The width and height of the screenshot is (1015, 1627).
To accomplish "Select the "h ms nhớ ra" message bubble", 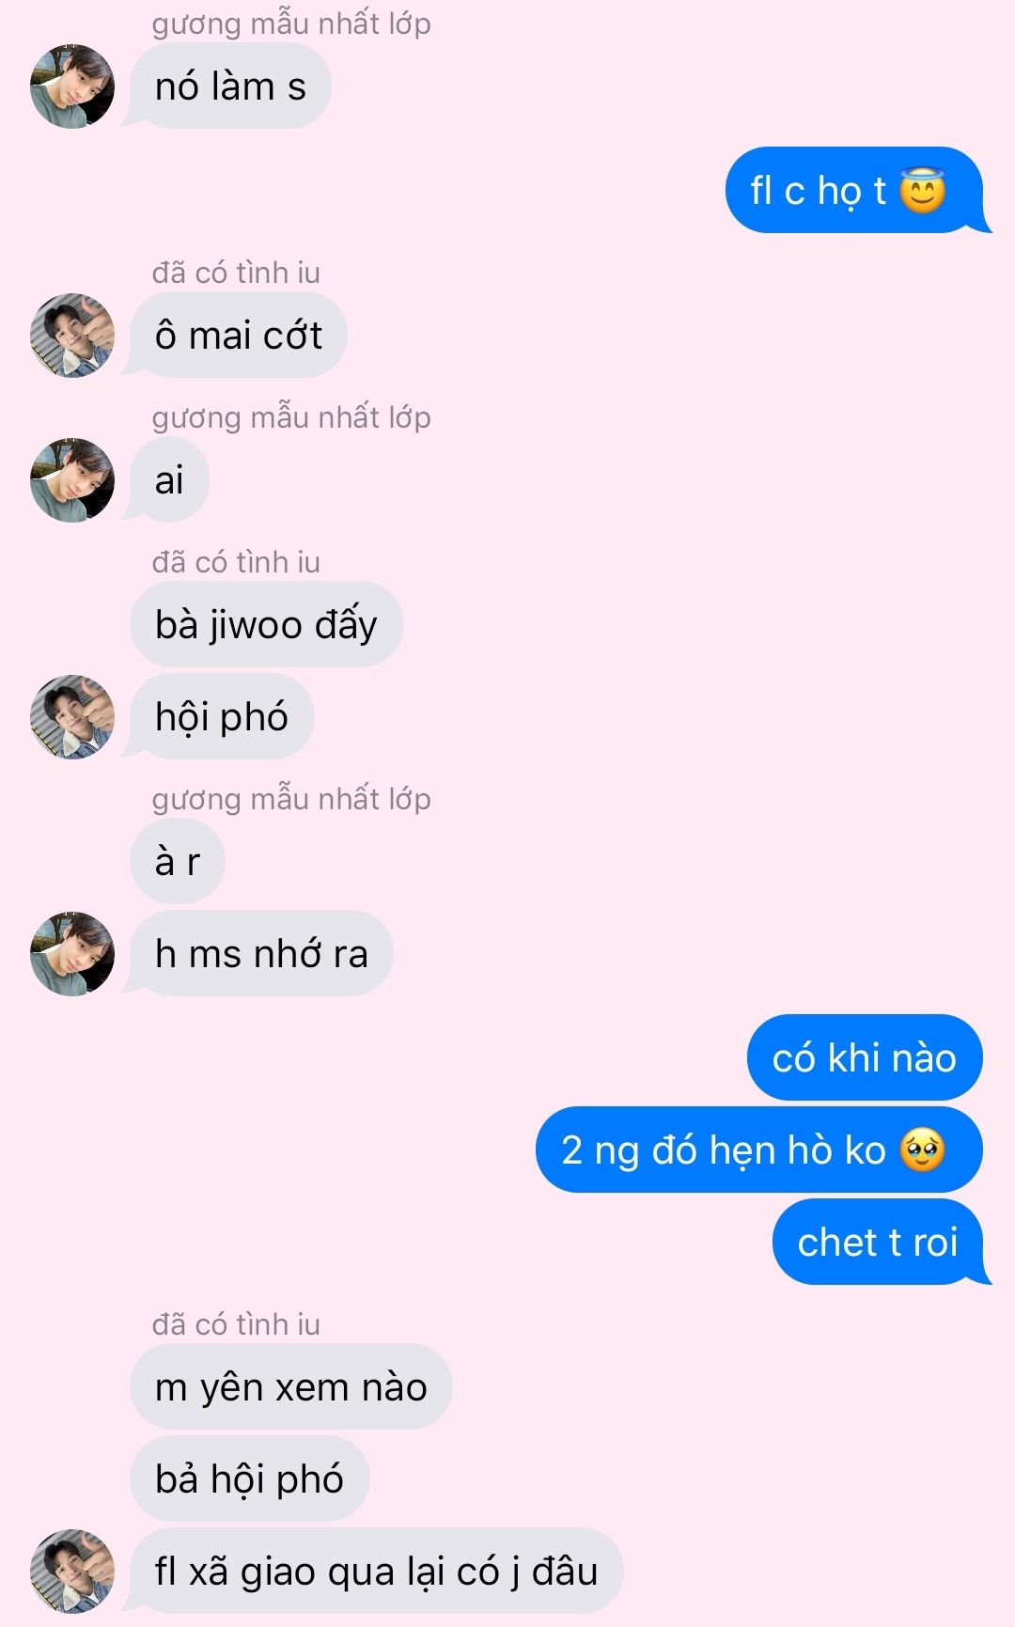I will tap(261, 954).
